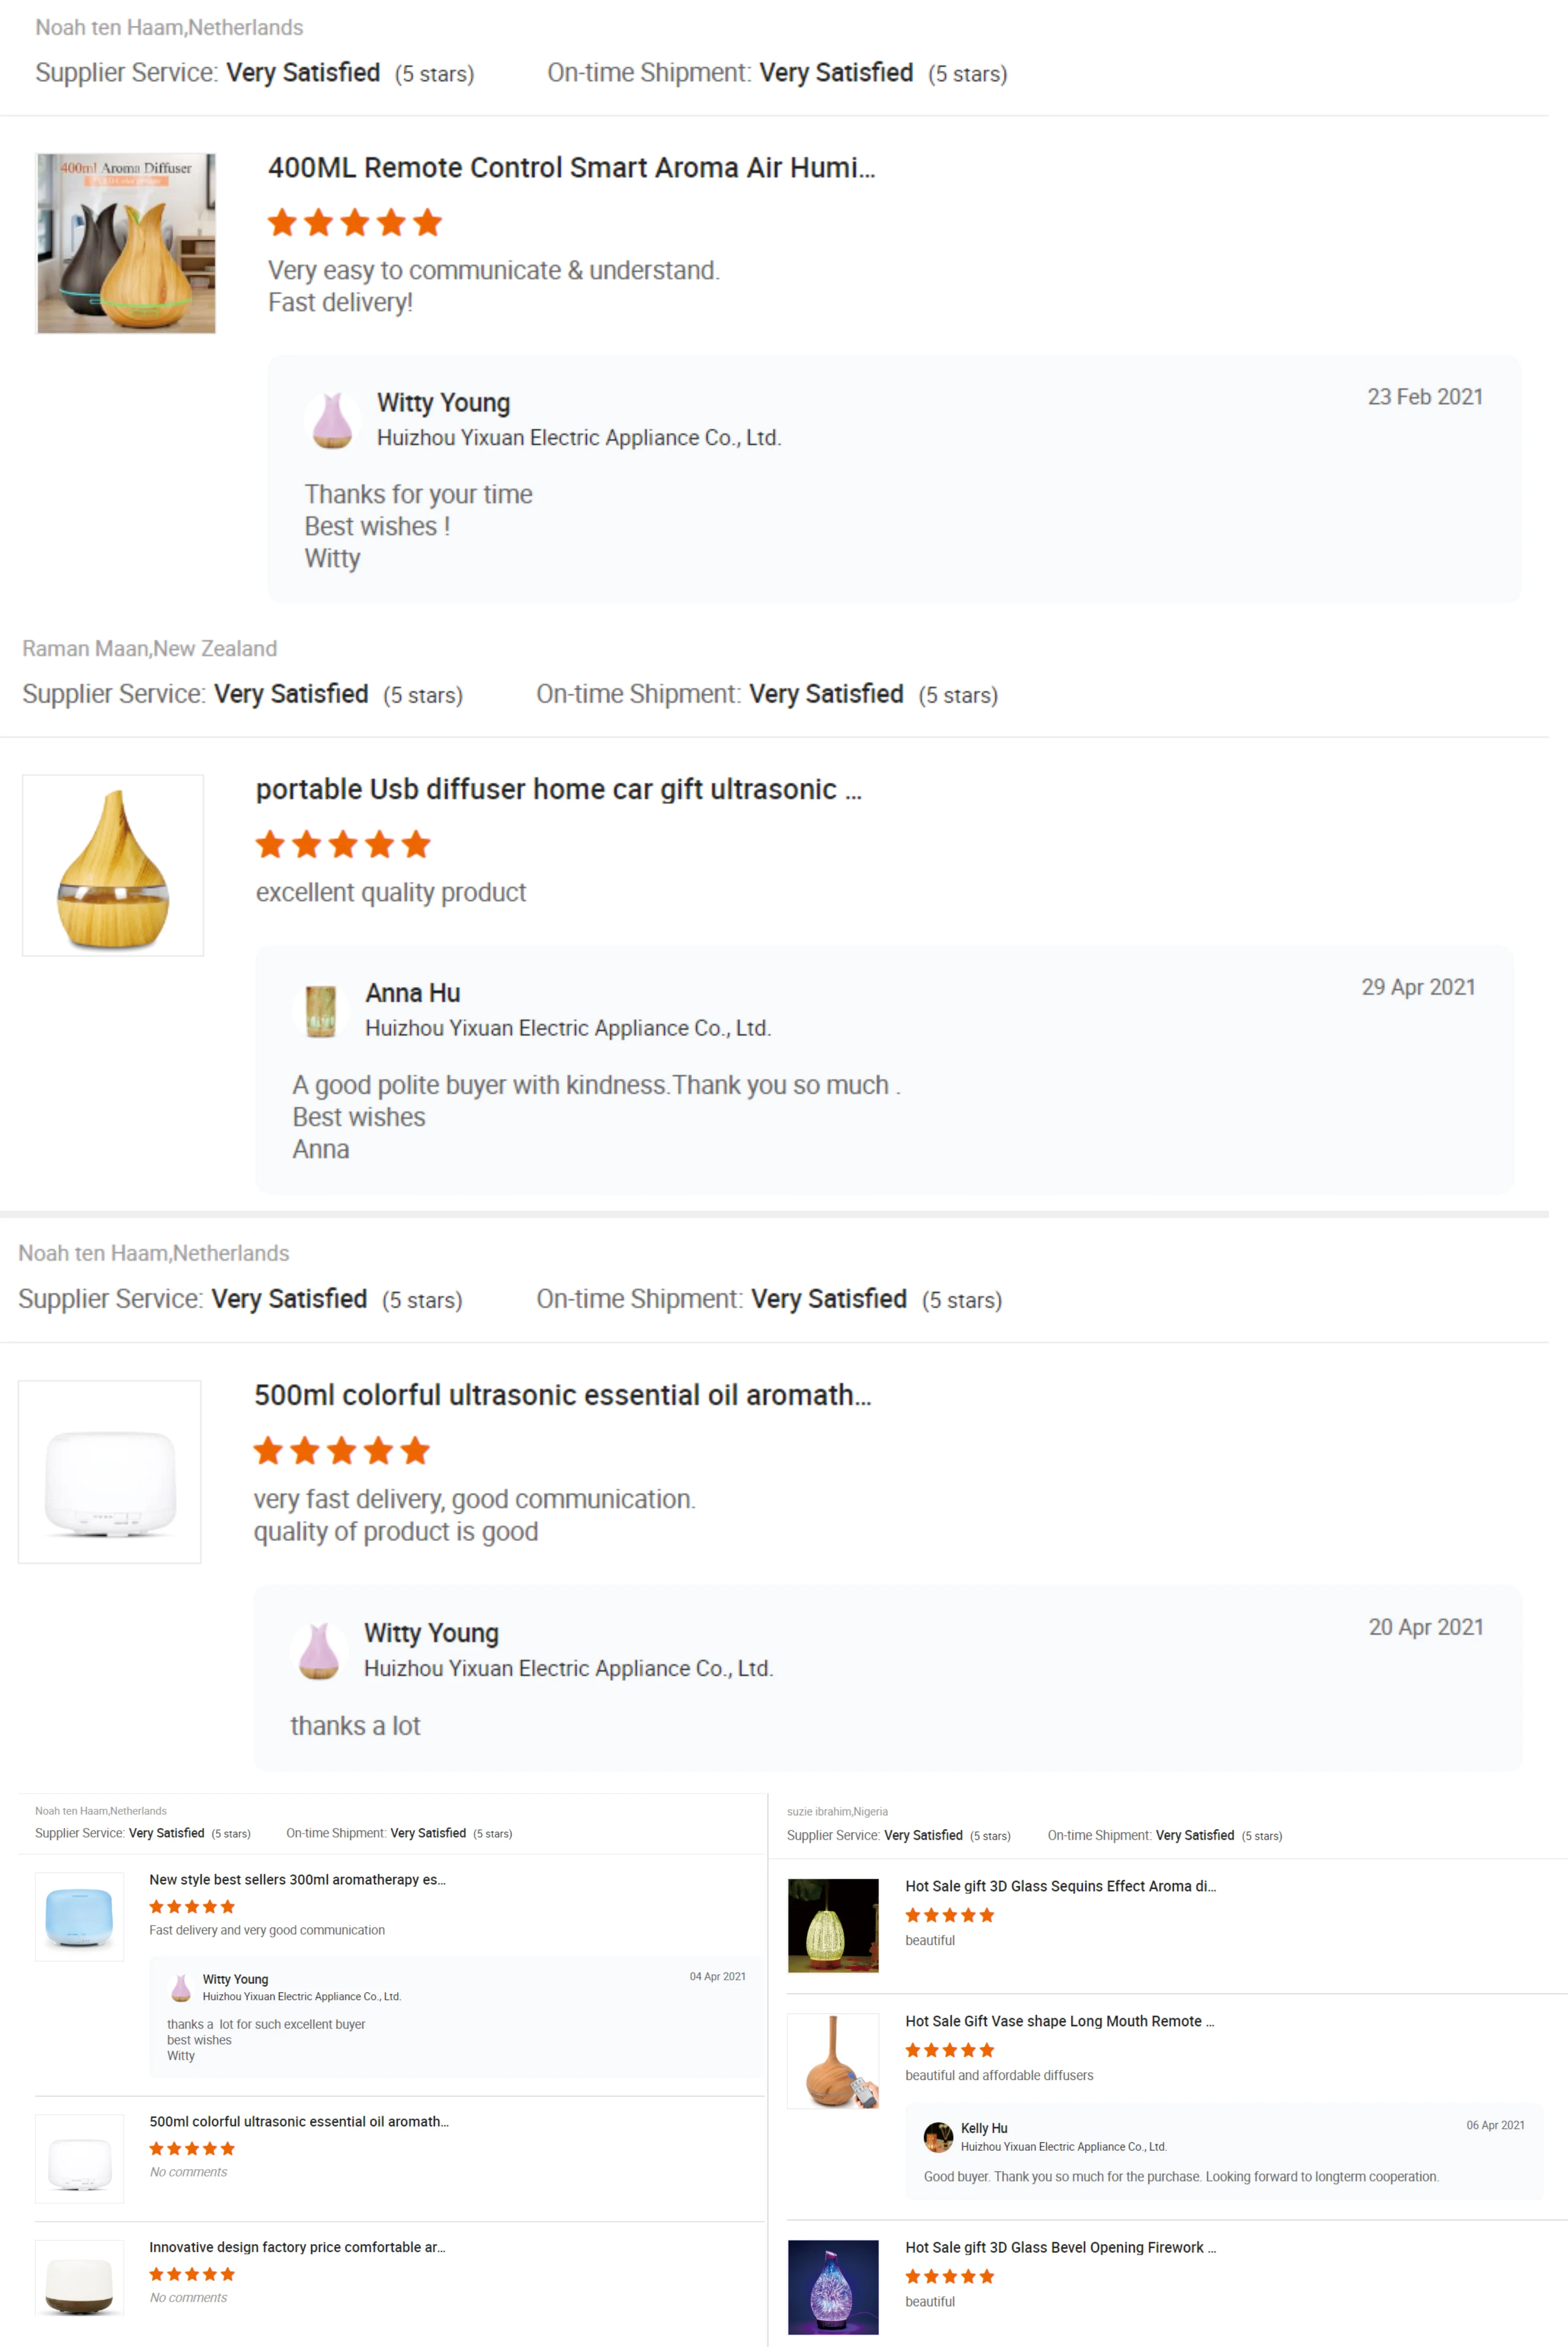Screen dimensions: 1568x2347
Task: Open Innovative design factory price product title
Action: click(x=297, y=2247)
